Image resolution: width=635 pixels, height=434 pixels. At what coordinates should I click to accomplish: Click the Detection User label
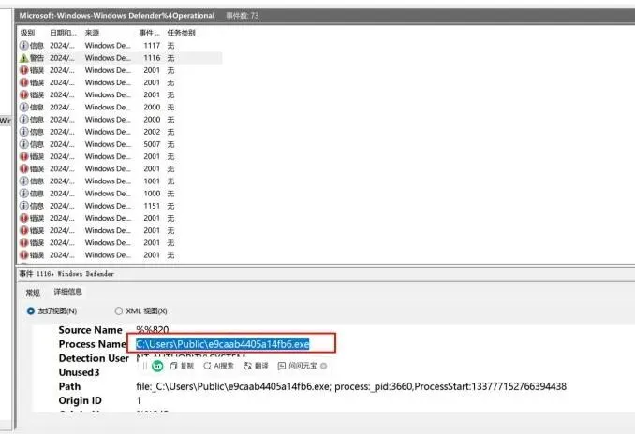pos(94,358)
